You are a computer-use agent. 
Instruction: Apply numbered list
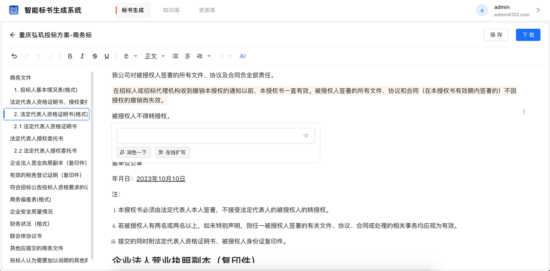pos(187,56)
